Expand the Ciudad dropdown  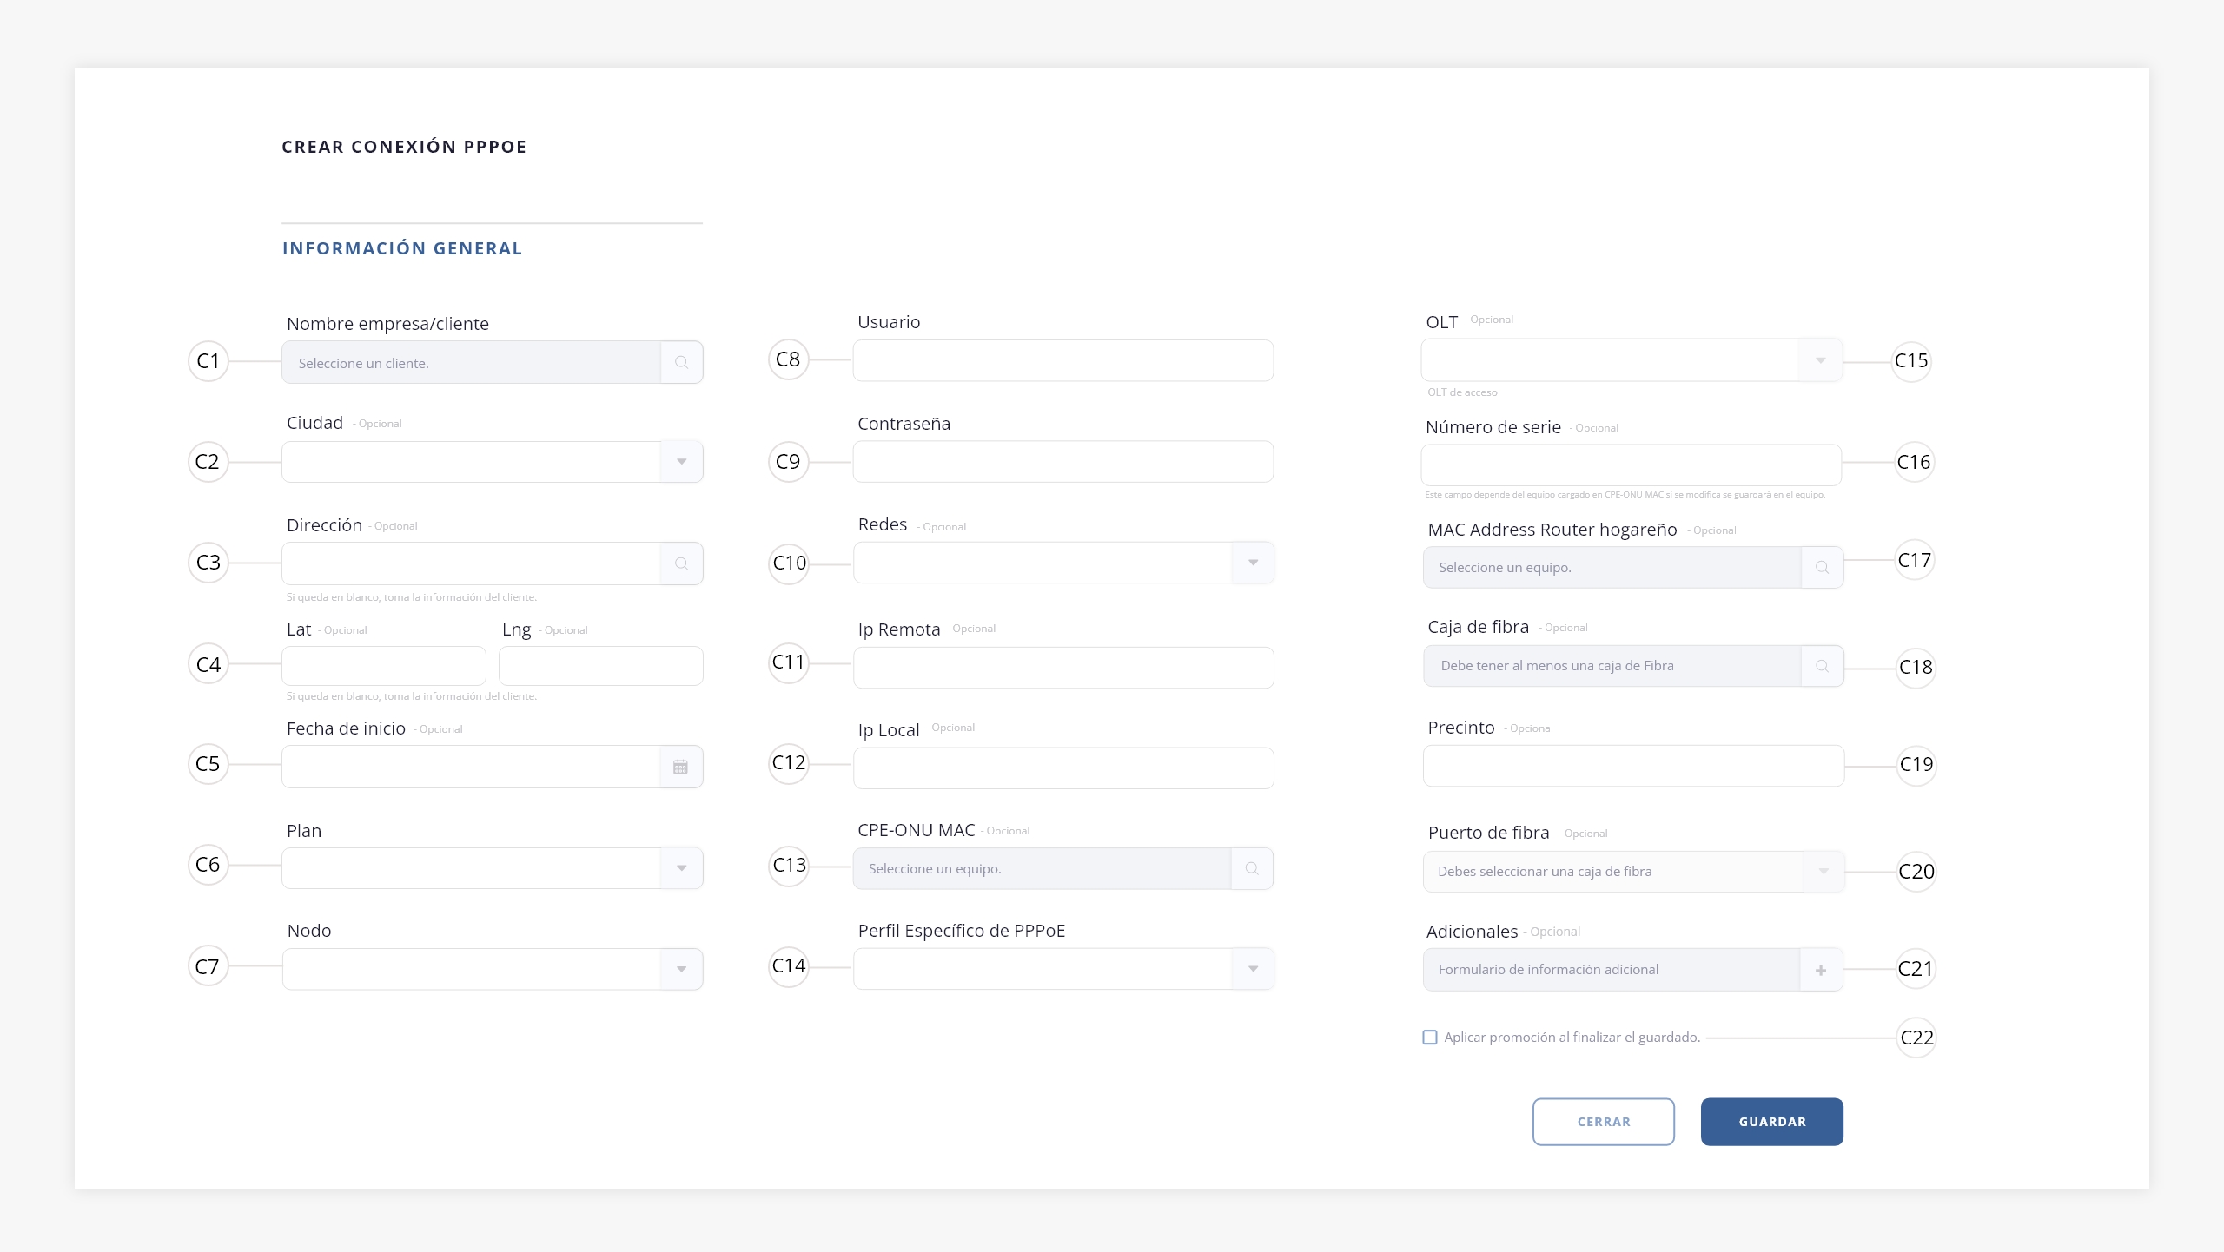click(682, 462)
